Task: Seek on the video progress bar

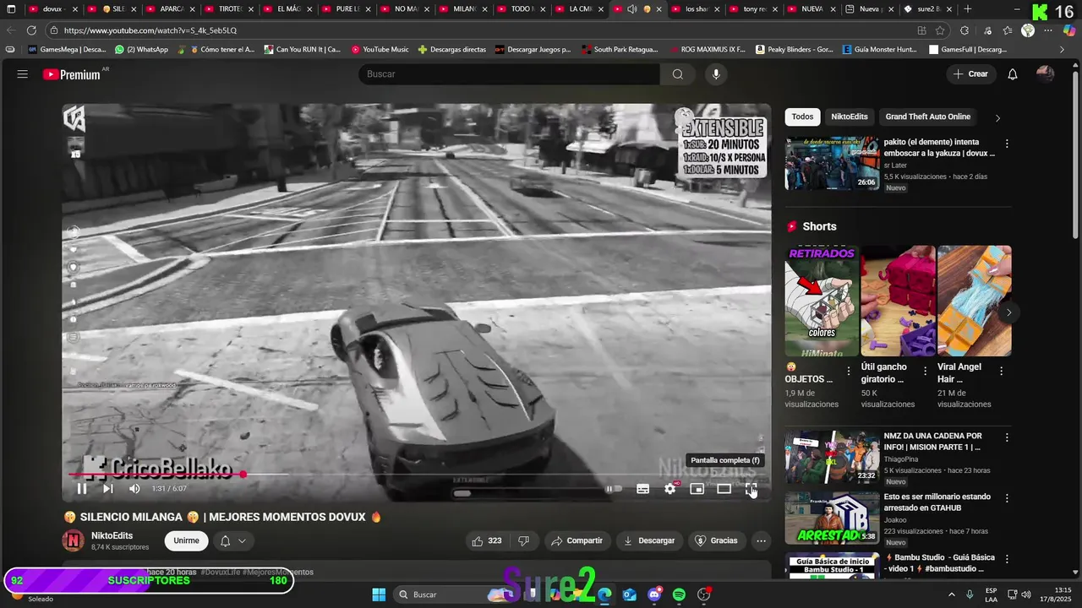Action: point(416,475)
